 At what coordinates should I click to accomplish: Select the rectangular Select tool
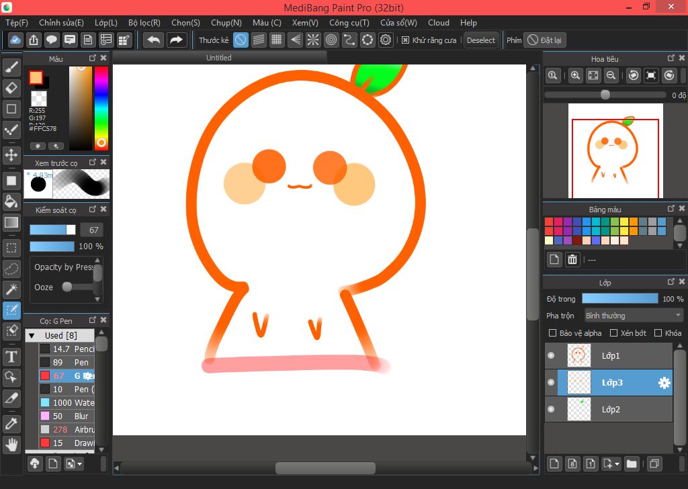(x=11, y=248)
